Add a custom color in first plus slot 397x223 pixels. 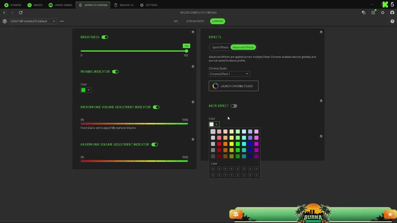click(213, 169)
